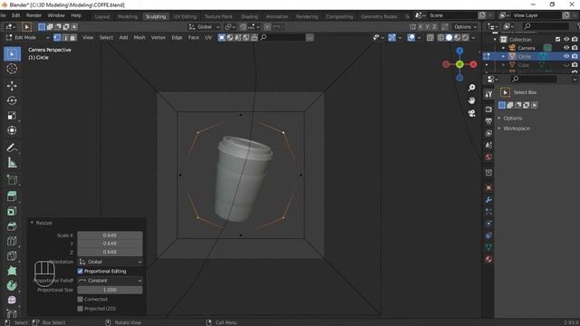
Task: Select the Select Box tool in left toolbar
Action: [x=12, y=54]
